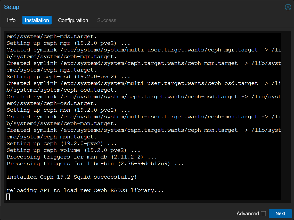
Task: Click the line 'emd/system/ceph-osd.target.'
Action: 52,103
